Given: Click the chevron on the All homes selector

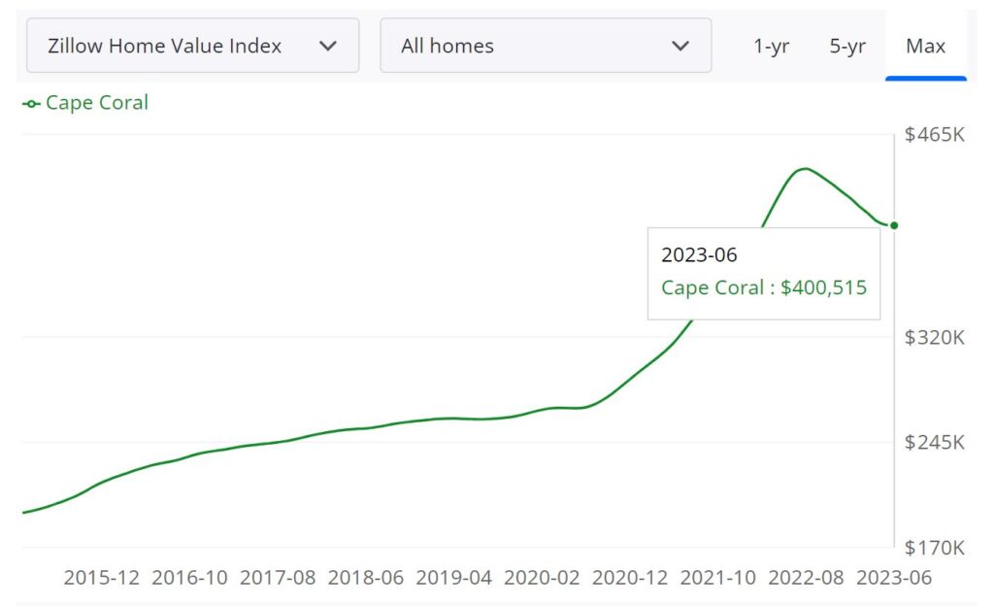Looking at the screenshot, I should coord(682,45).
